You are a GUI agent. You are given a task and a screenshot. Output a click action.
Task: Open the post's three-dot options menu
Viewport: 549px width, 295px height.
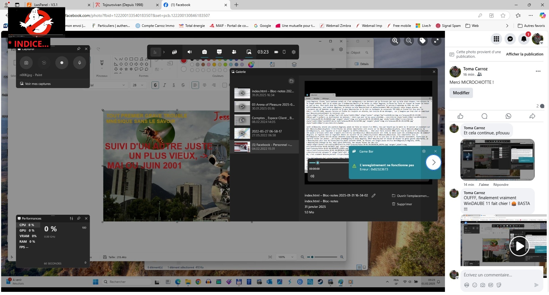click(538, 71)
